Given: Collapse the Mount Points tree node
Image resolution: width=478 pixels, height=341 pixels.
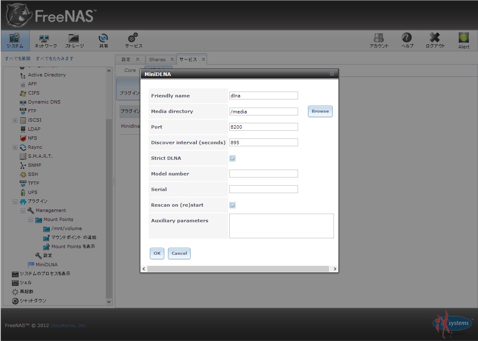Looking at the screenshot, I should click(x=30, y=220).
